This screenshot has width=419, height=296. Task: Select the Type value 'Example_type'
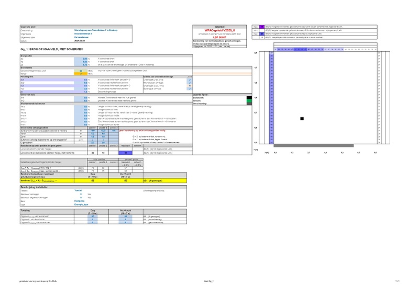(81, 204)
